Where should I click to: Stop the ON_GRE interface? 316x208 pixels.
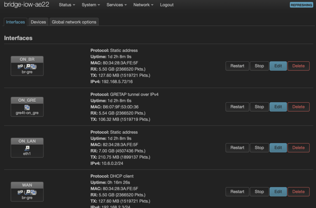tap(259, 107)
